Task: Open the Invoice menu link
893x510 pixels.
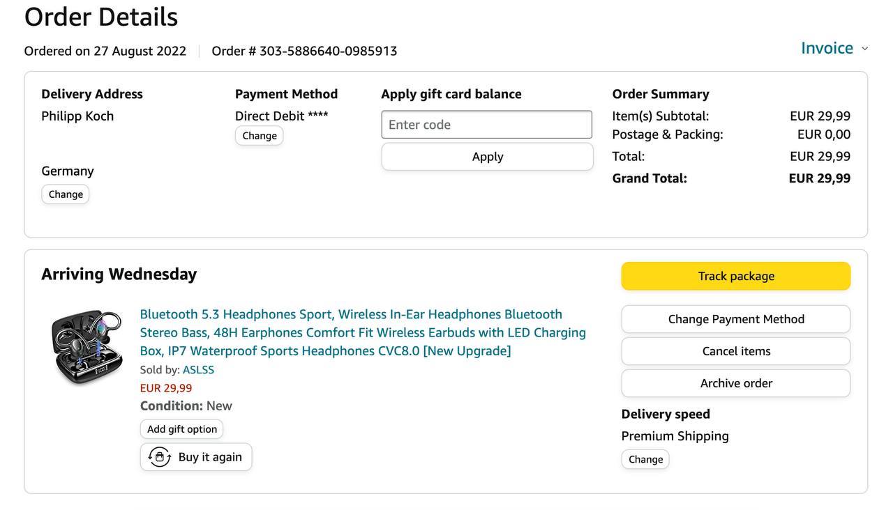Action: [x=827, y=48]
